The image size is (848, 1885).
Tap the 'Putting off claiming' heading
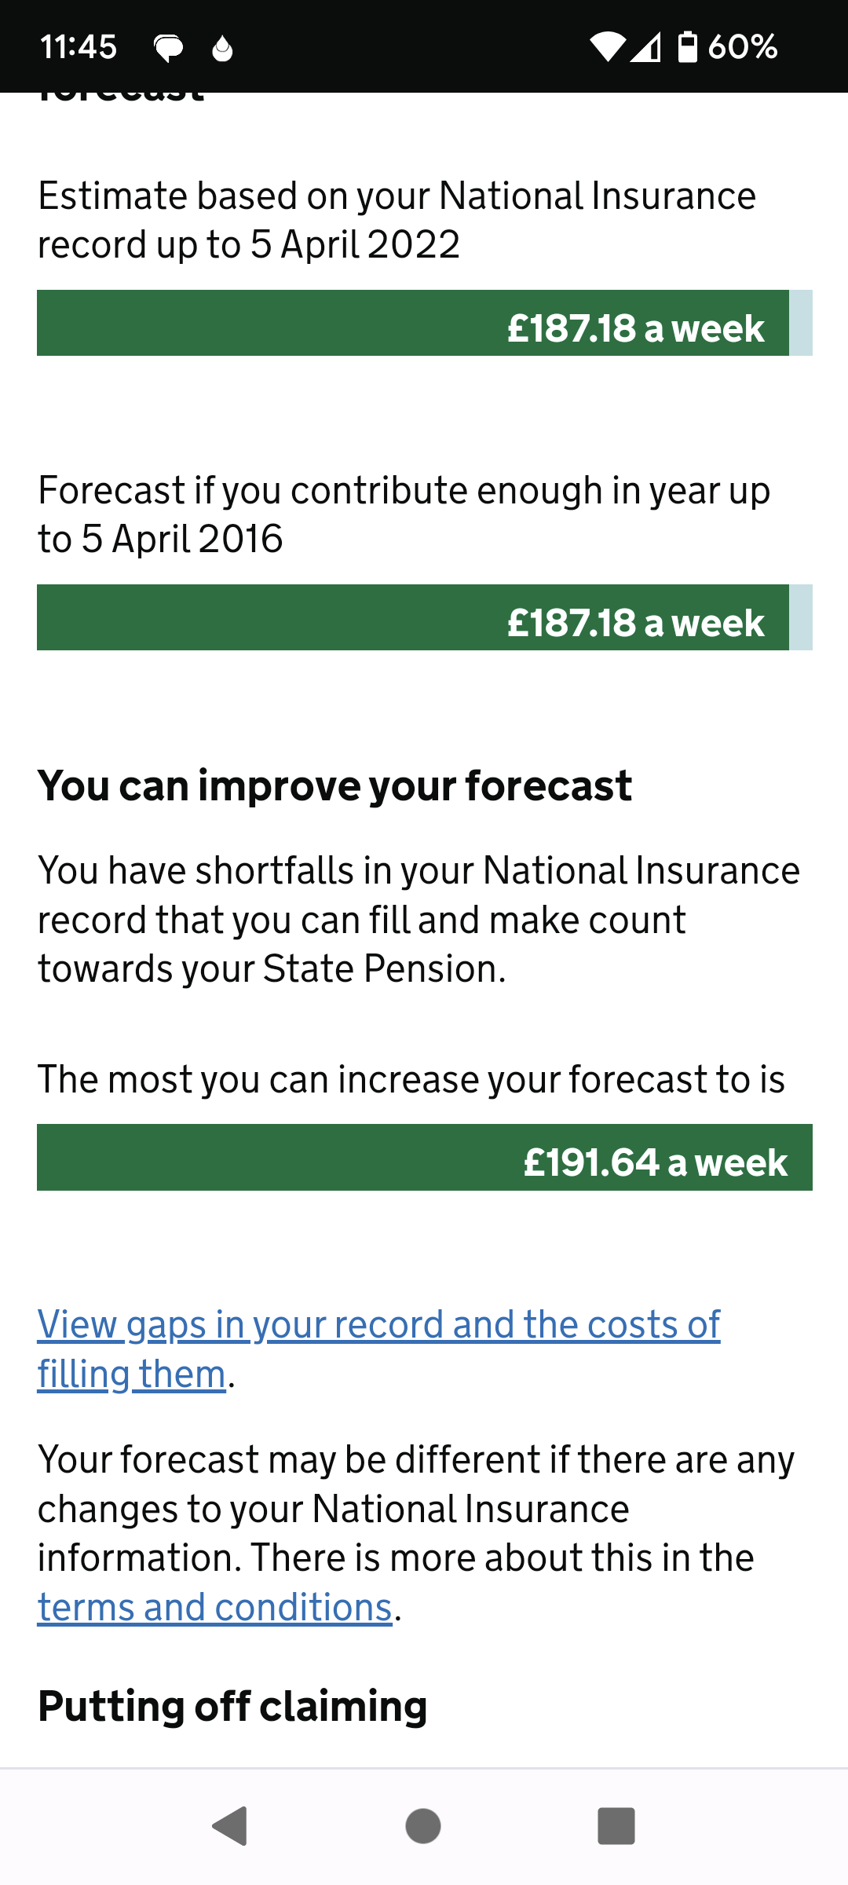(x=232, y=1706)
